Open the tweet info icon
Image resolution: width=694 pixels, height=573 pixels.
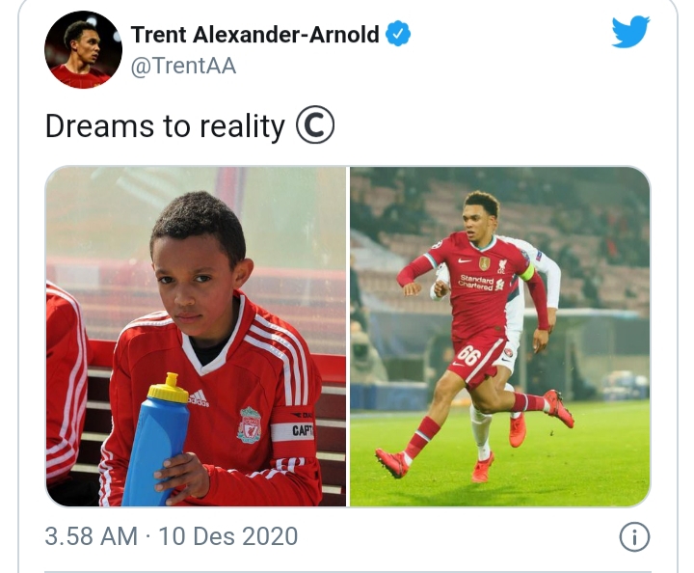point(634,536)
